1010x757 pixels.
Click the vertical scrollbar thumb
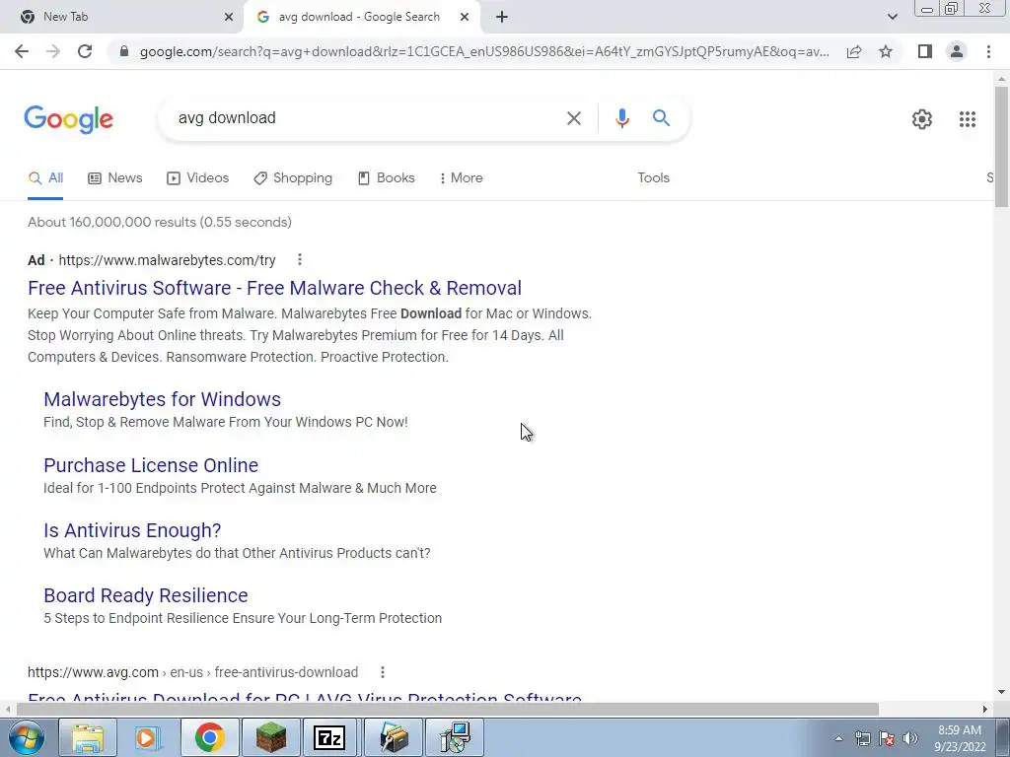1001,146
